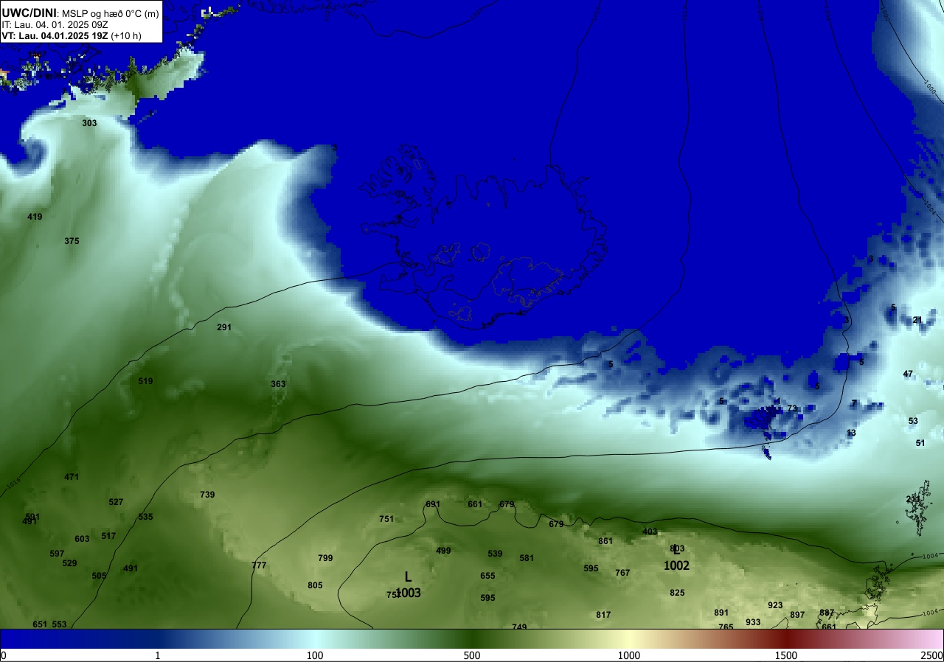Click the 419 height value
This screenshot has height=662, width=944.
click(35, 217)
